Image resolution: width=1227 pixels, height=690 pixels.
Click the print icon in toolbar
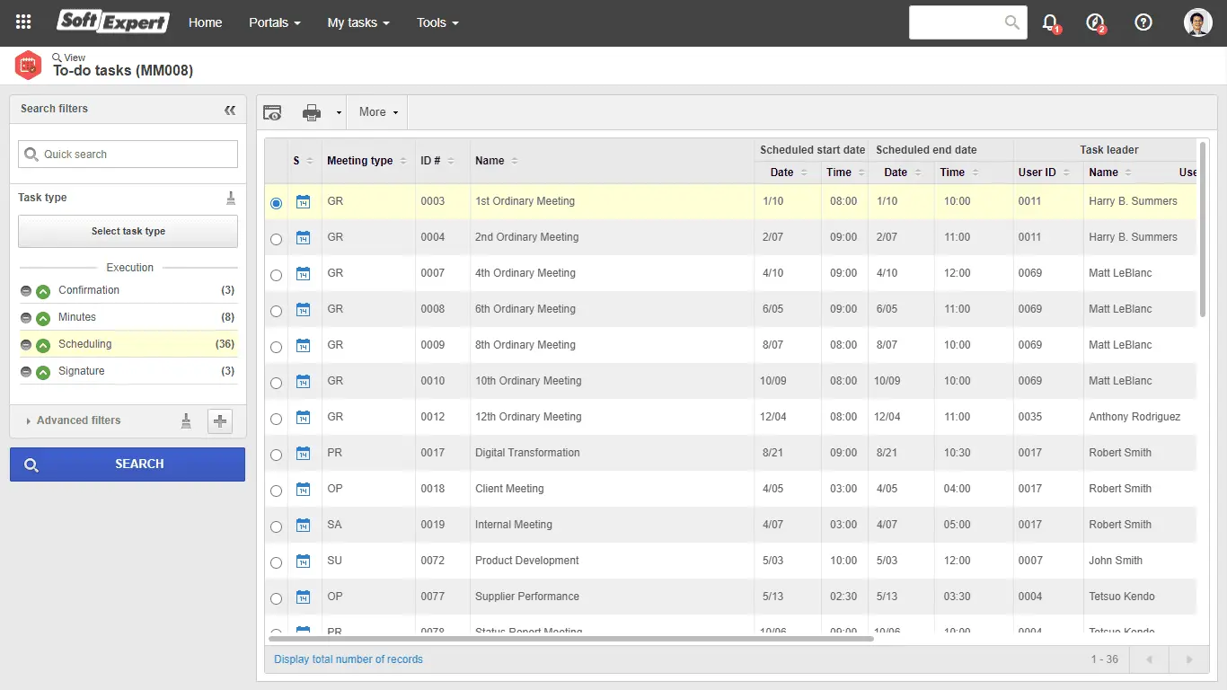coord(312,112)
